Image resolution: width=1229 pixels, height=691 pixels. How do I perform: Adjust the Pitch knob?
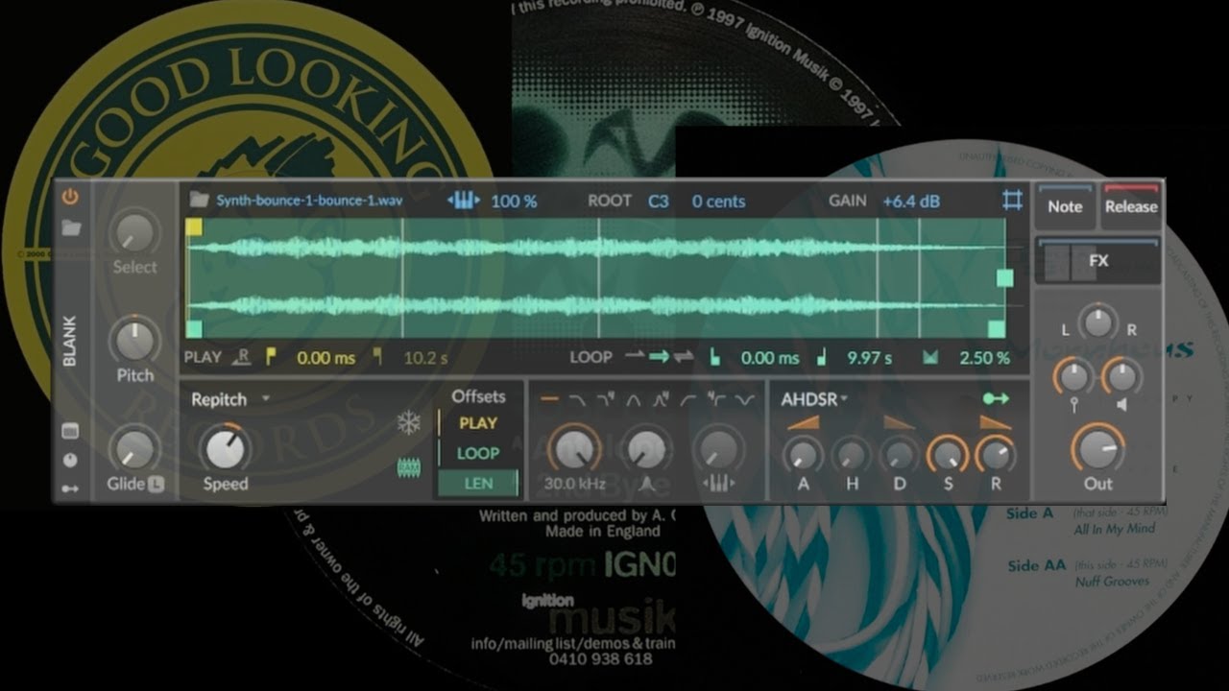click(135, 341)
